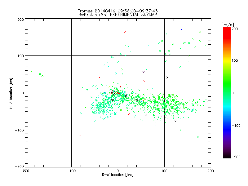Click the colorbar label '100'
The image size is (248, 186).
235,60
